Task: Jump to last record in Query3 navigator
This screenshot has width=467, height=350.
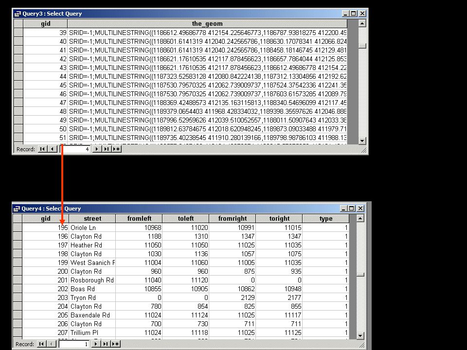Action: (x=107, y=149)
